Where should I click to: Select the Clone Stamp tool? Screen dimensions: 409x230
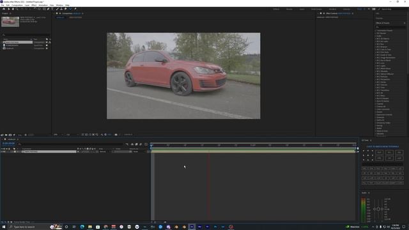click(x=61, y=9)
